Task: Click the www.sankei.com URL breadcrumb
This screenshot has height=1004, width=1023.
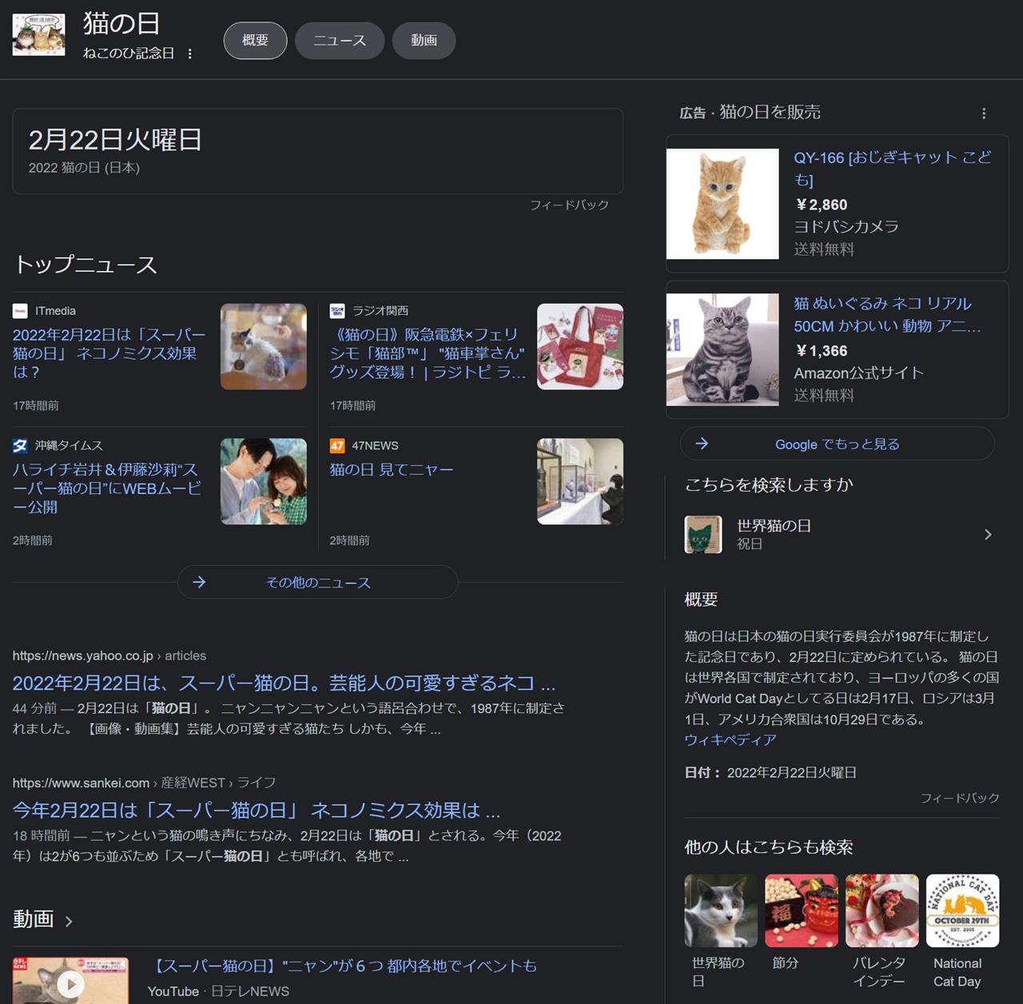Action: pos(144,783)
